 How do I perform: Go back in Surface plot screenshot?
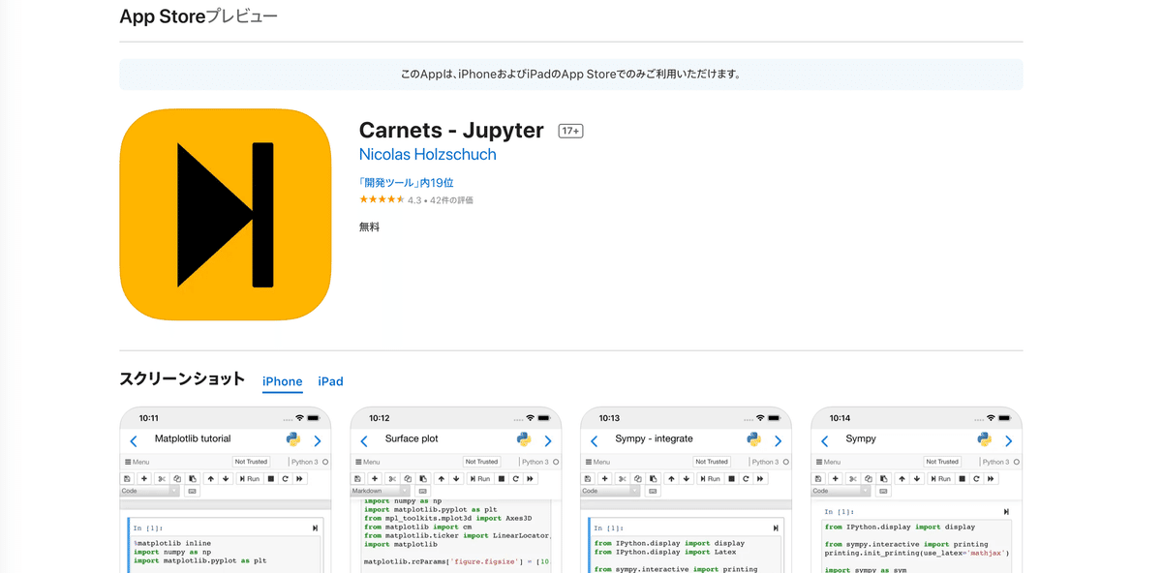(364, 441)
